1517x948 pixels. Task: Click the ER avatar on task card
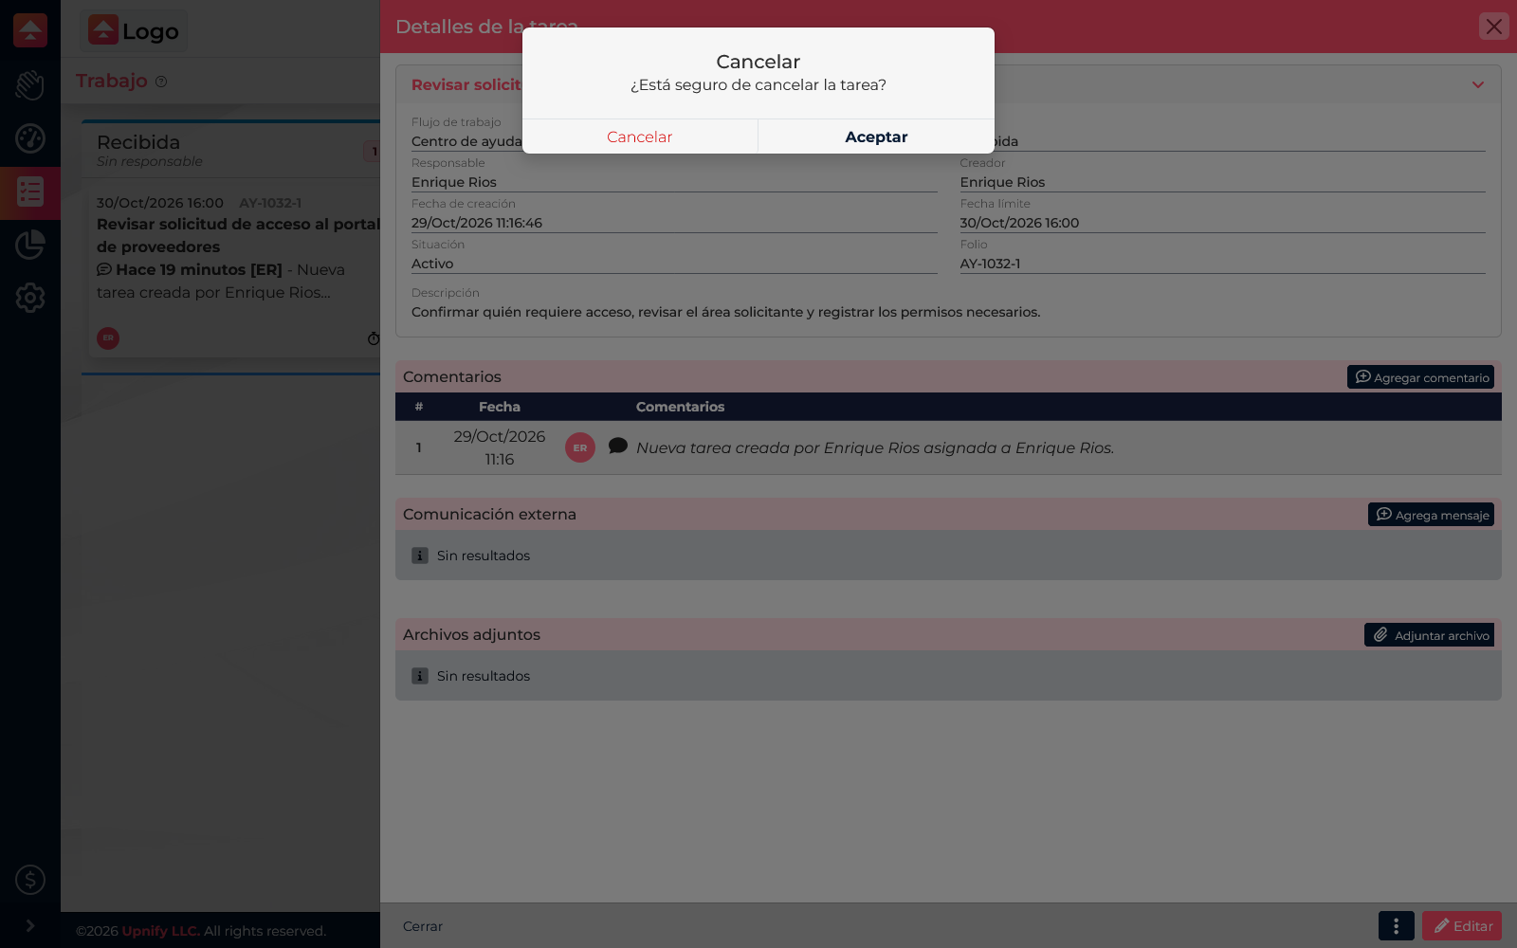(x=108, y=337)
